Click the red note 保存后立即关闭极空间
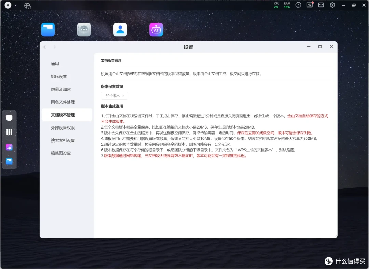369x269 pixels. [256, 133]
